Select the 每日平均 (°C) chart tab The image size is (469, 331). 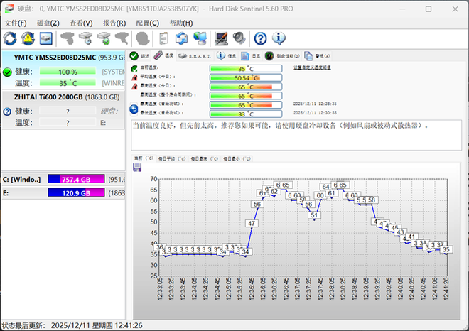click(x=172, y=158)
